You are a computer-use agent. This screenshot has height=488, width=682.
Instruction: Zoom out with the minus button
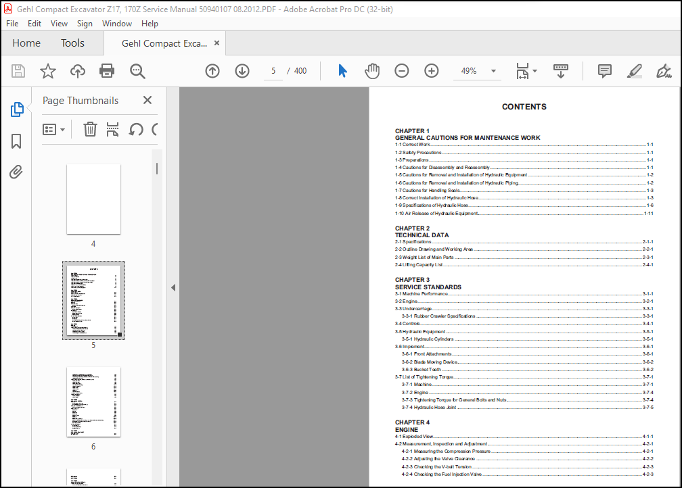(401, 71)
